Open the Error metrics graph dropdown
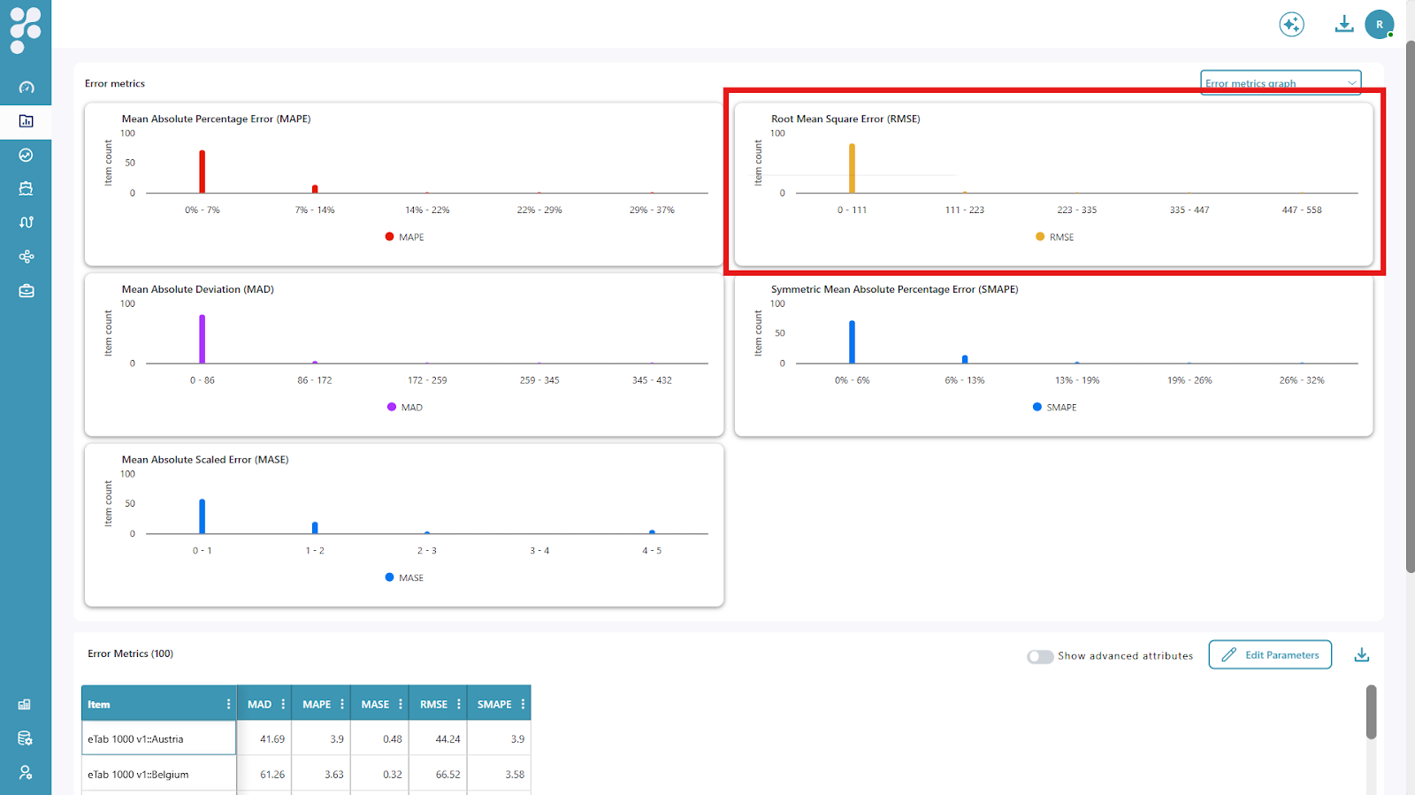Viewport: 1415px width, 795px height. (x=1281, y=82)
